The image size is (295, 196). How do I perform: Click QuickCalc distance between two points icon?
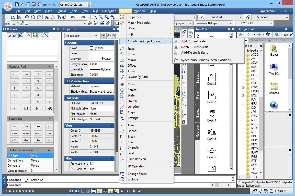click(35, 35)
